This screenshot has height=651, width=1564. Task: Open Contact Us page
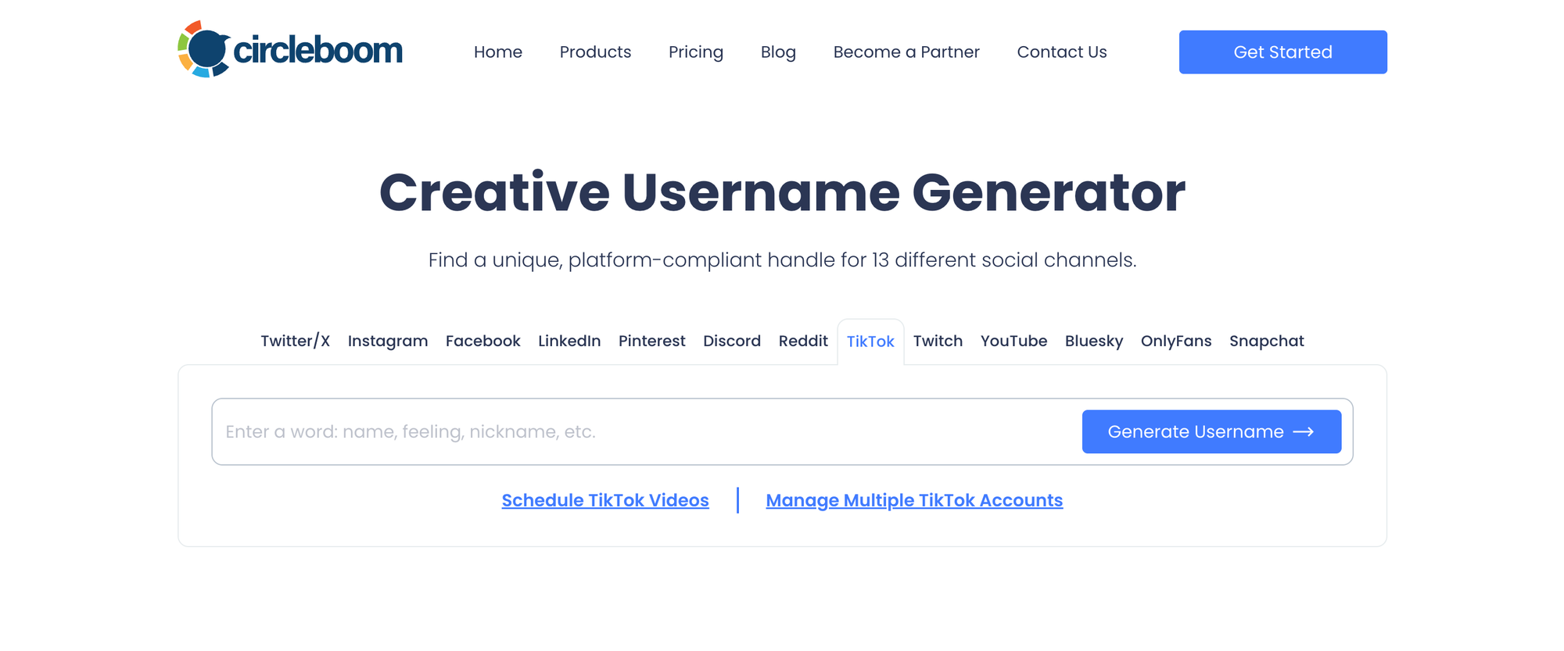[1062, 52]
